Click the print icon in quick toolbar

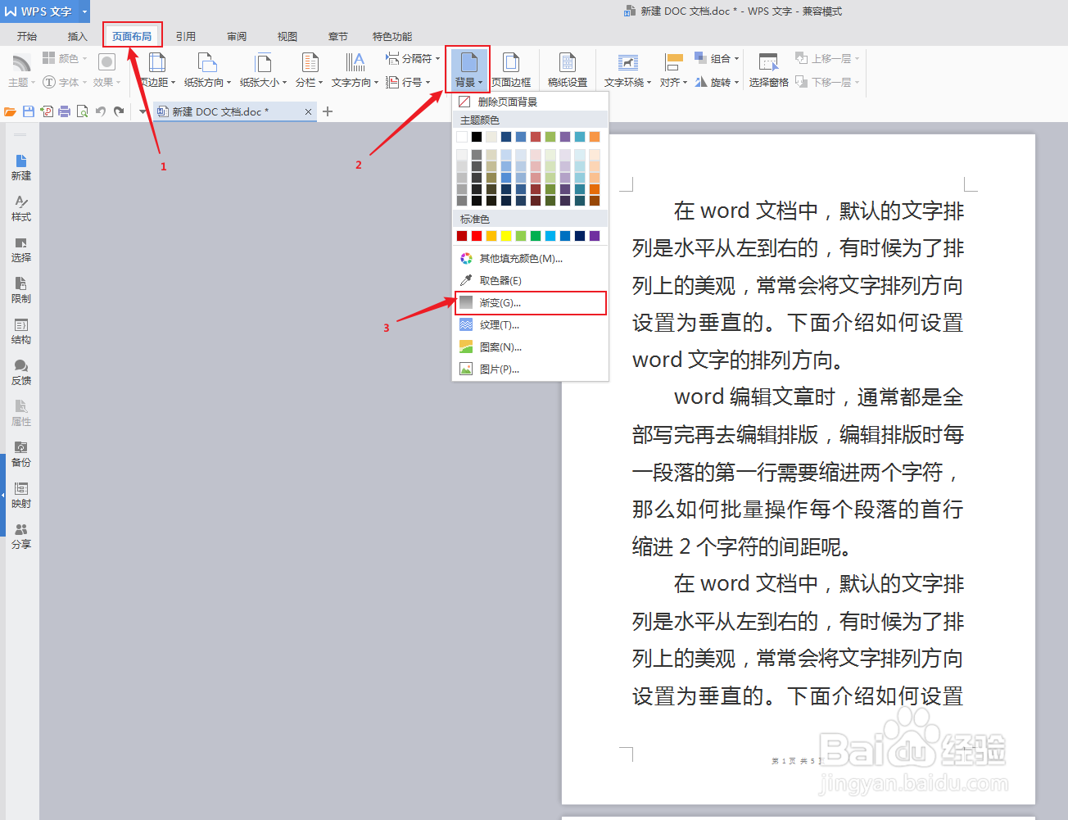(x=65, y=111)
